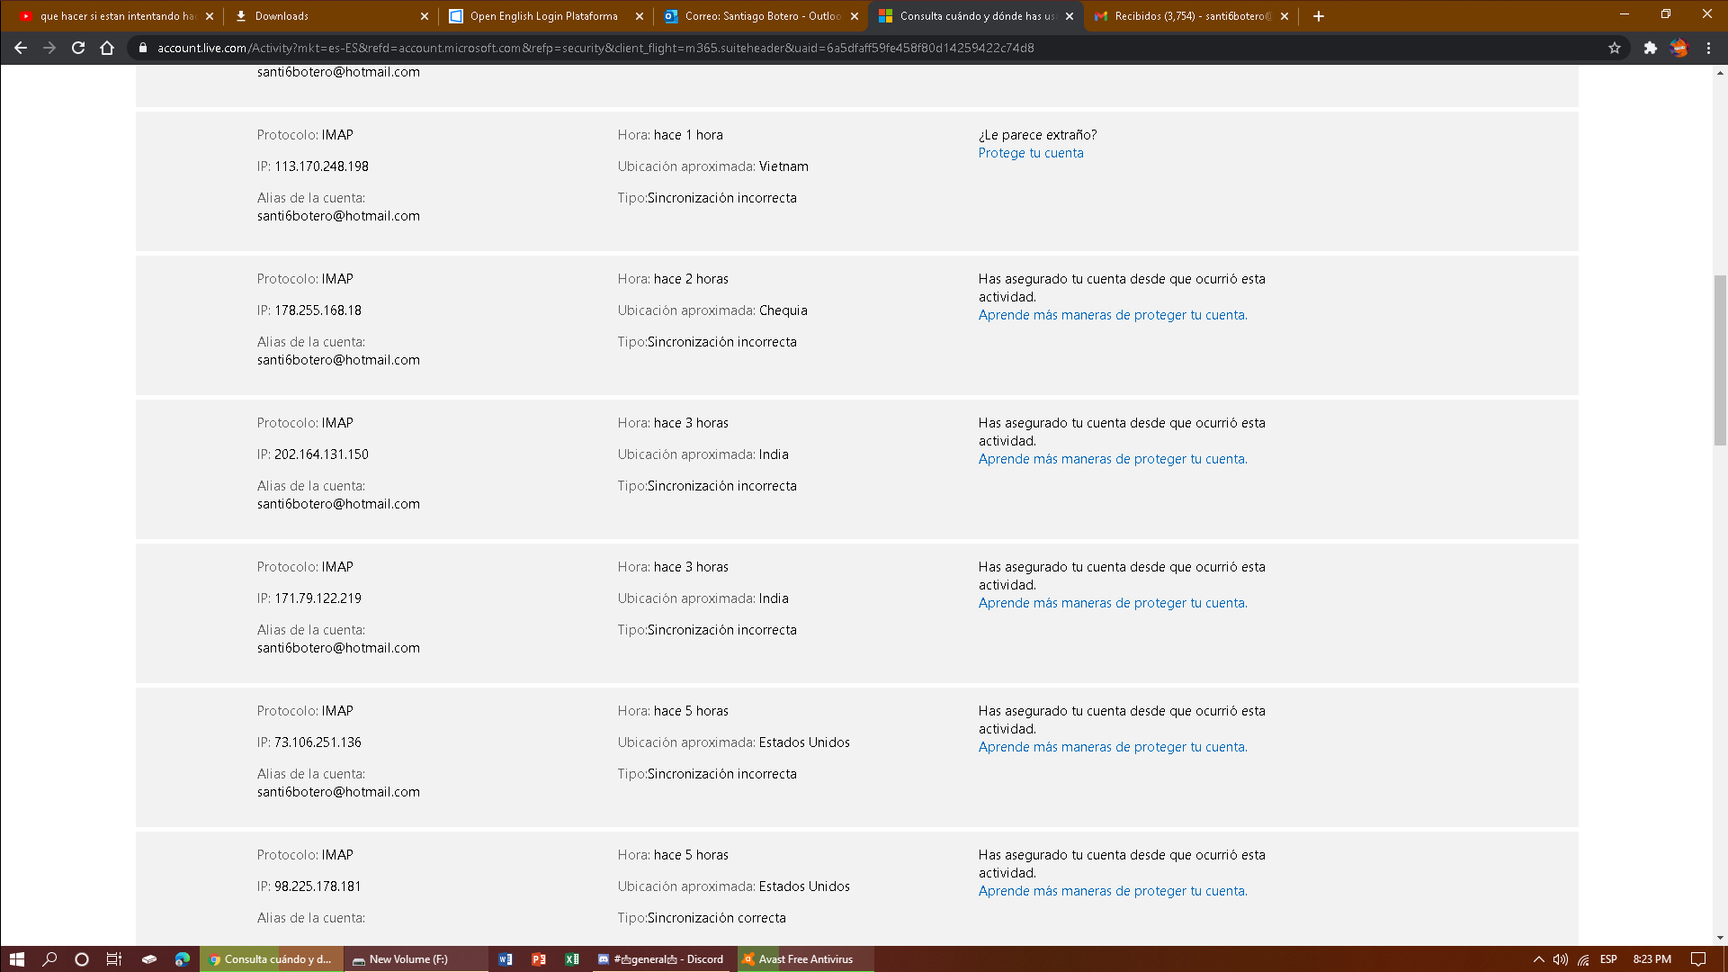This screenshot has height=972, width=1728.
Task: Open Word from the taskbar
Action: [506, 958]
